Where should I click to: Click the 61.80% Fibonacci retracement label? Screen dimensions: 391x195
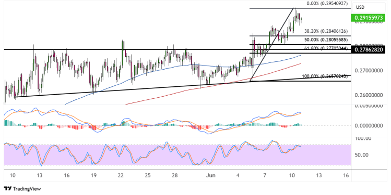coord(326,48)
